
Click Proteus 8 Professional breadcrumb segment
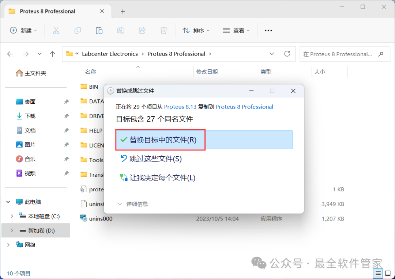coord(176,54)
